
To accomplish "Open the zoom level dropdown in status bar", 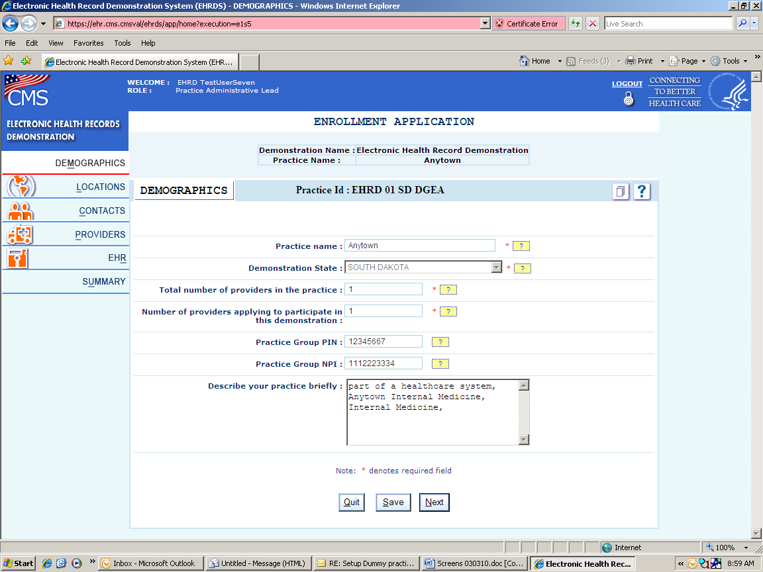I will [x=746, y=548].
